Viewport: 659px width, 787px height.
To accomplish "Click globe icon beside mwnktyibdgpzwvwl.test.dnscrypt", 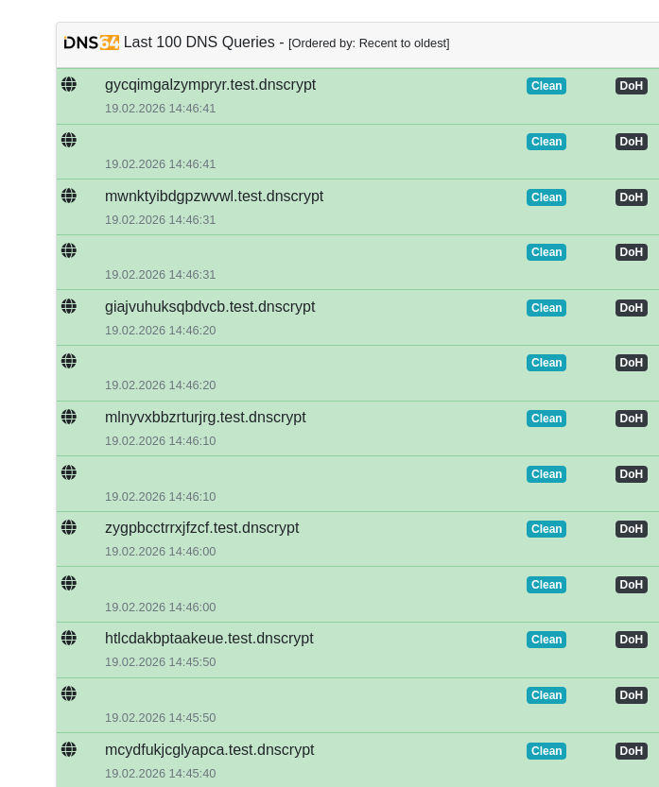I will (69, 196).
